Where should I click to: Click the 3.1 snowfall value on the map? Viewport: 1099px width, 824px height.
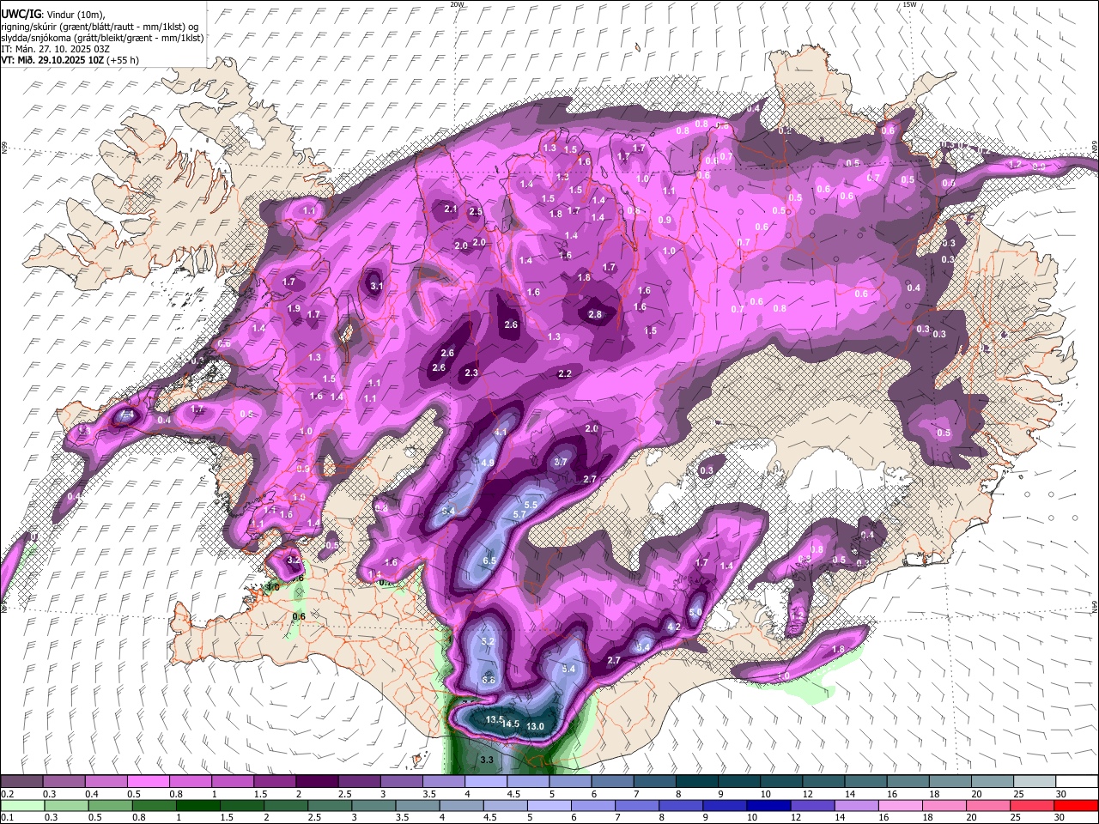376,286
